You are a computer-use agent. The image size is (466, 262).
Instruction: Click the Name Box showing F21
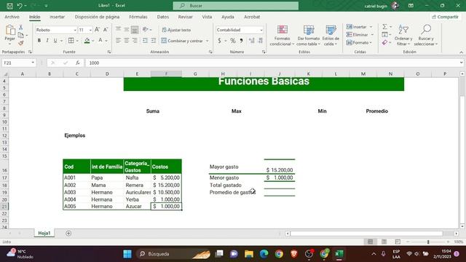[18, 63]
